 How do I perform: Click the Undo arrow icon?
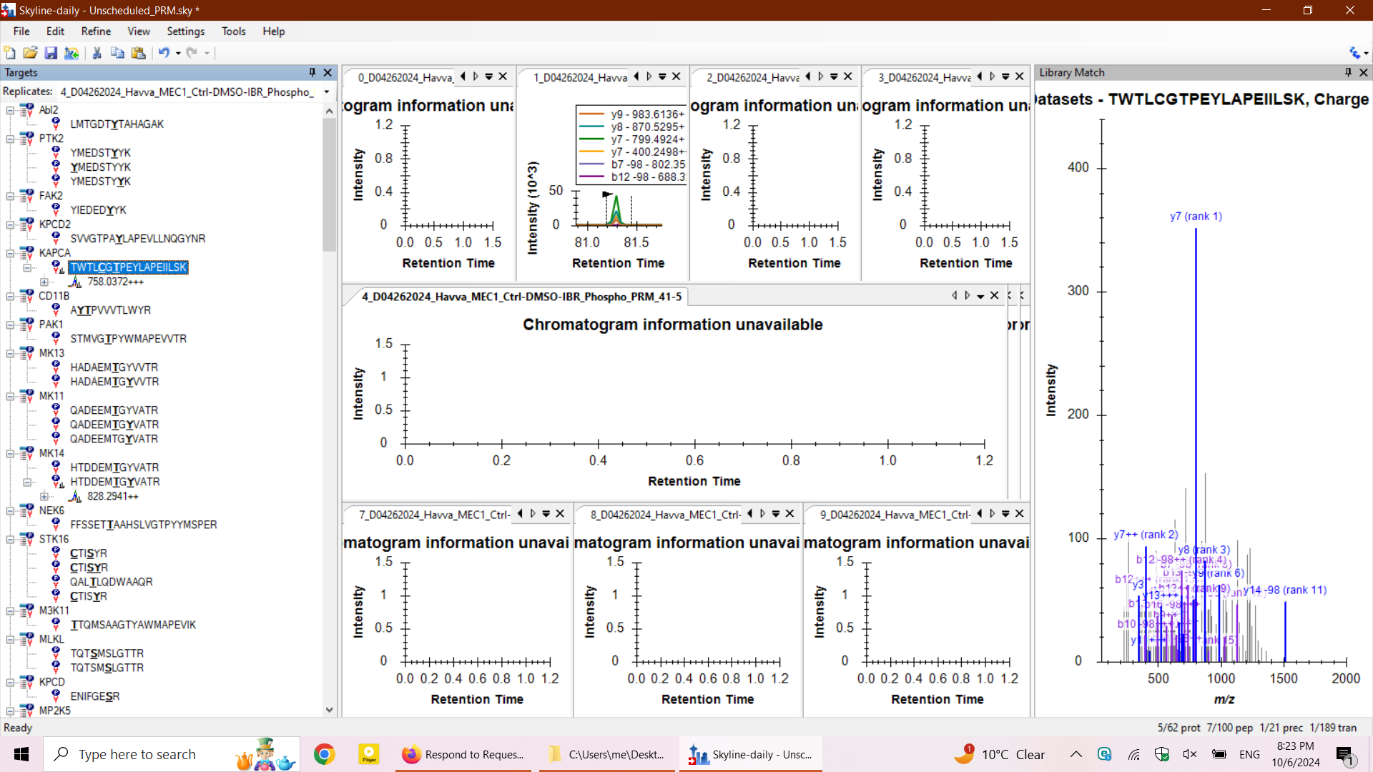pyautogui.click(x=164, y=53)
